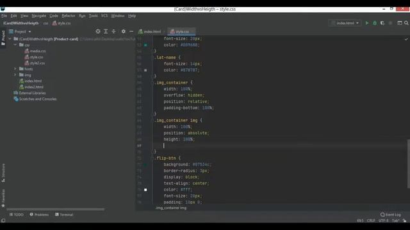Collapse all icon in Project panel header

coord(114,31)
